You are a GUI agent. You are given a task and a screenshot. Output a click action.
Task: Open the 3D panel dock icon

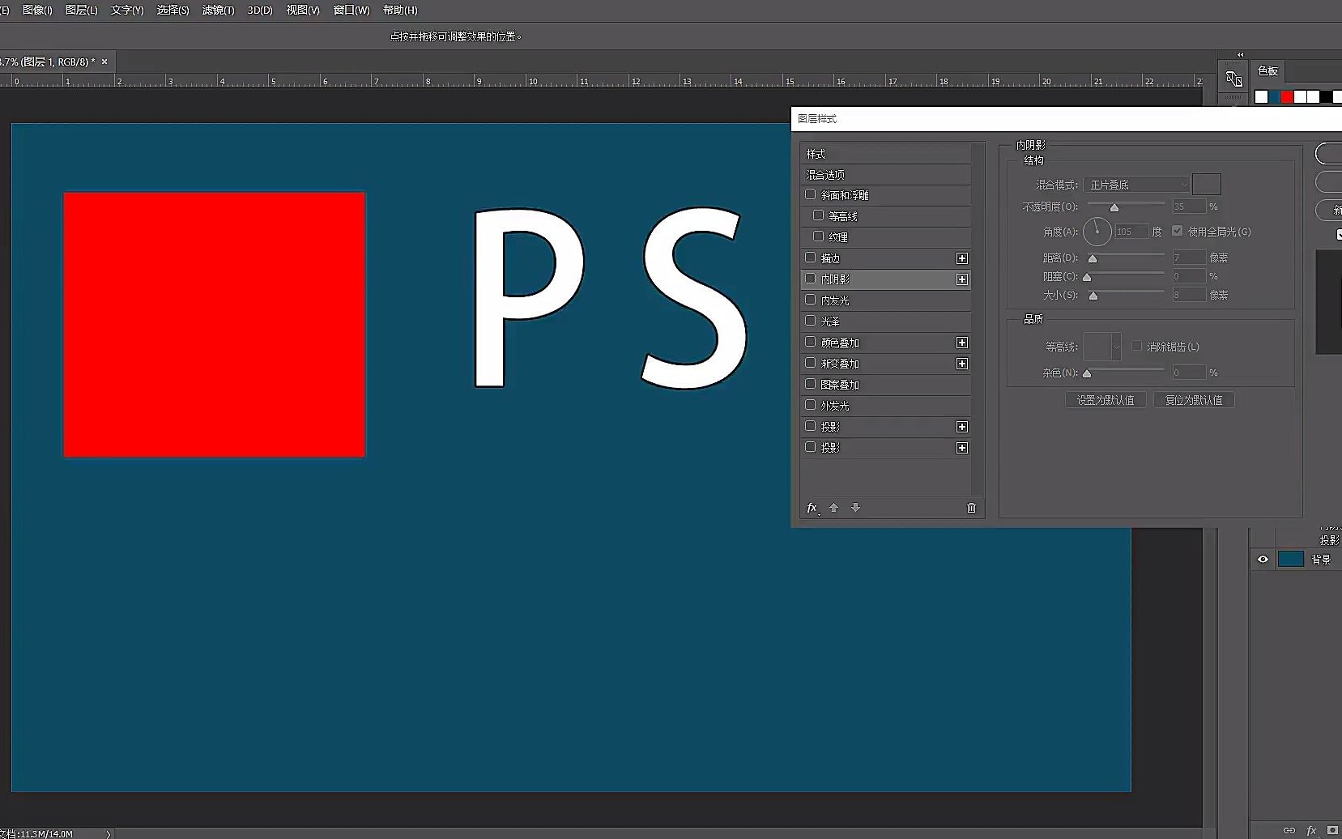pos(1233,79)
